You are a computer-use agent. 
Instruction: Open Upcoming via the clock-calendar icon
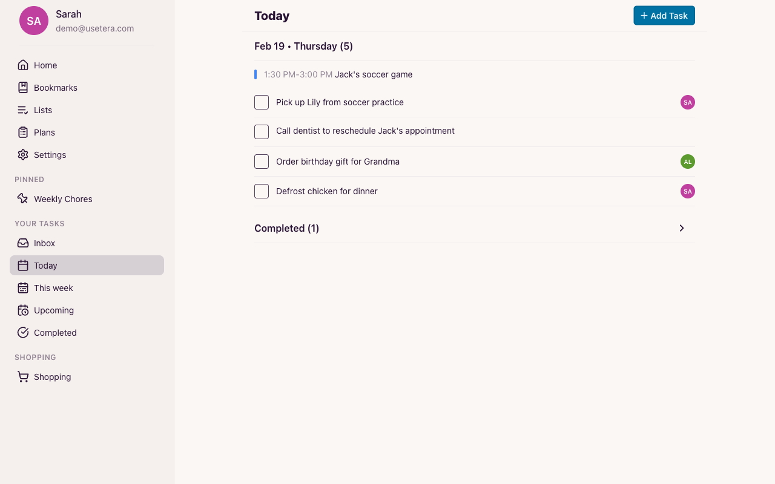point(23,310)
